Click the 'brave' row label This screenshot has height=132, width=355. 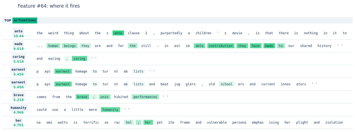pos(19,95)
